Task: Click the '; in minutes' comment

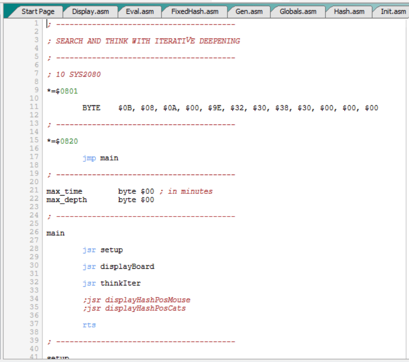Action: [185, 191]
